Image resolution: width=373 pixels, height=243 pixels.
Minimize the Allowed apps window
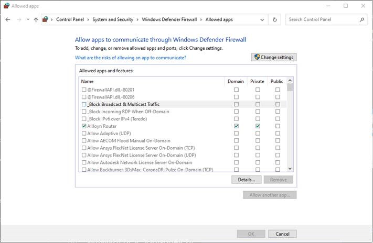pyautogui.click(x=328, y=6)
